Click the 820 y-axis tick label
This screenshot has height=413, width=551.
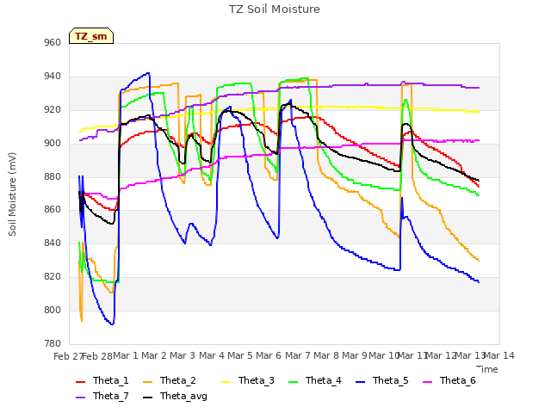(x=53, y=277)
